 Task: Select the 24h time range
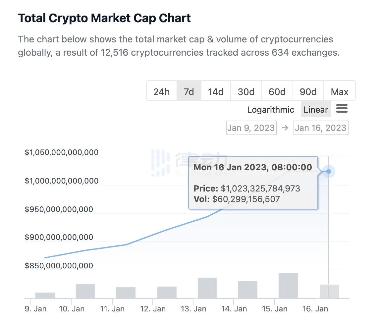pyautogui.click(x=161, y=91)
